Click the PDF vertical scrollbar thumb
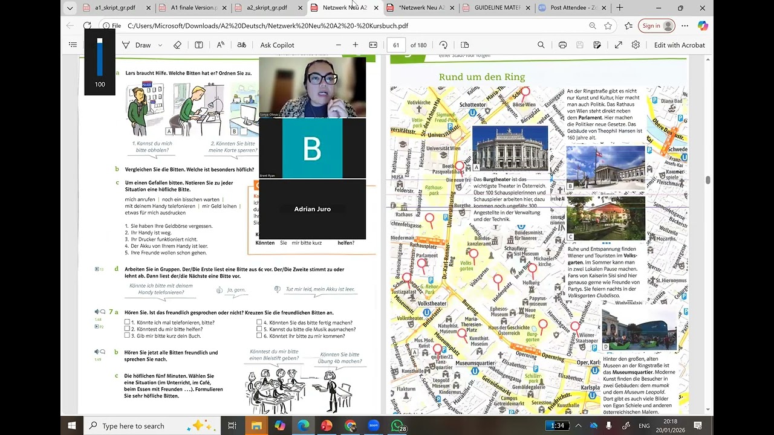 (x=707, y=180)
